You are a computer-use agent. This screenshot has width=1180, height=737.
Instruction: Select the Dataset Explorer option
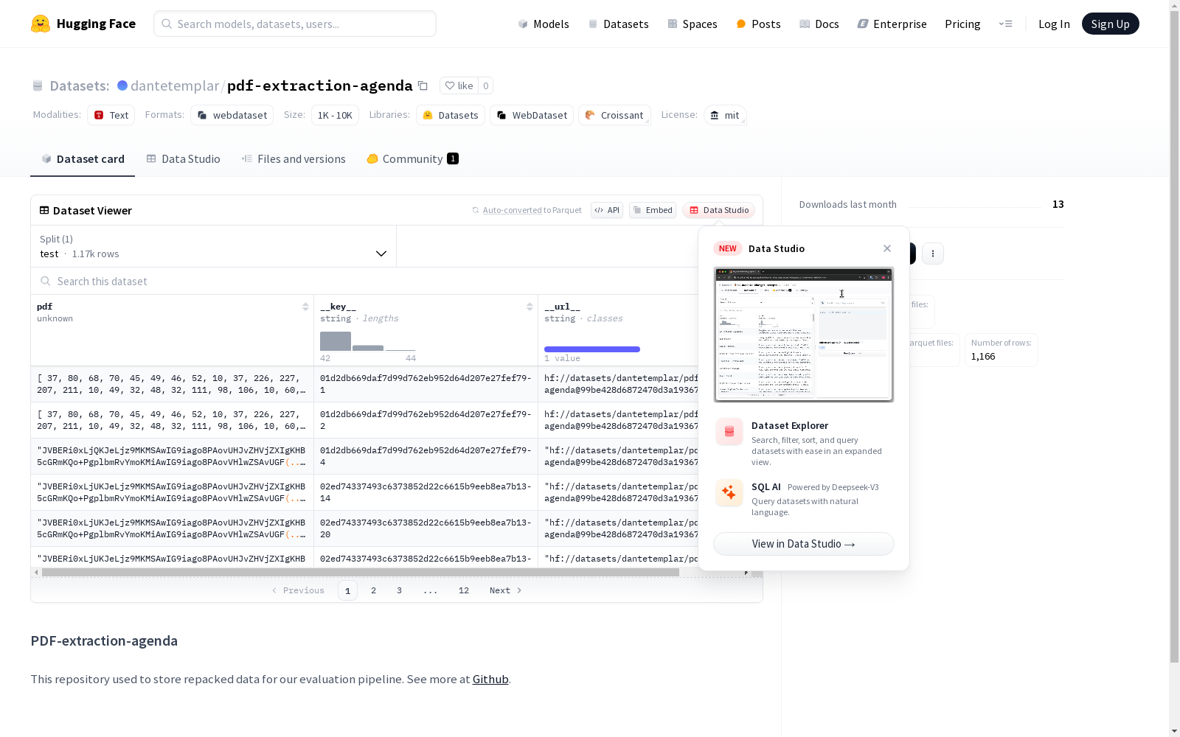(804, 443)
